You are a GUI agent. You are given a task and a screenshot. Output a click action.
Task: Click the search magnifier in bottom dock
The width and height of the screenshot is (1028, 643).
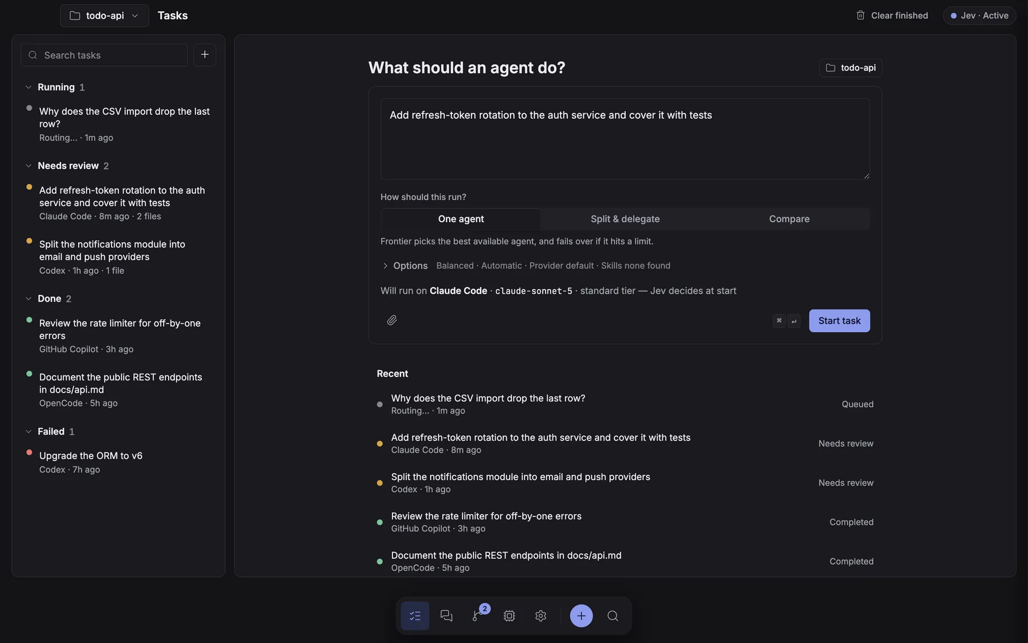coord(613,616)
